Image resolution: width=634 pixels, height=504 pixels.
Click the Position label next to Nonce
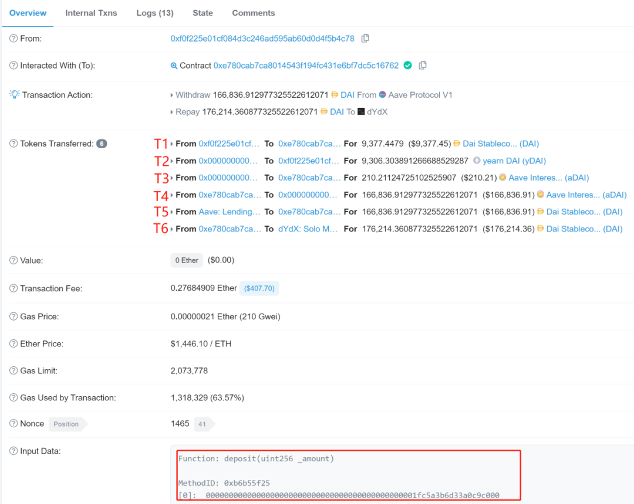(66, 424)
